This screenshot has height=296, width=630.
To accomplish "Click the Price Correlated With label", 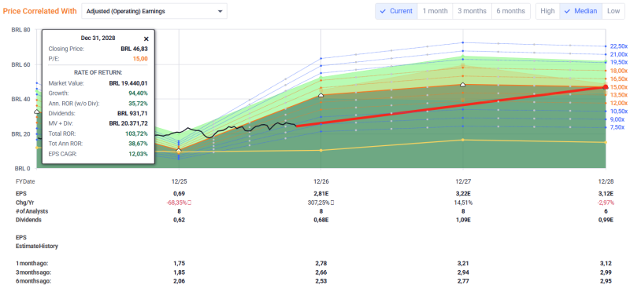I will (x=40, y=11).
